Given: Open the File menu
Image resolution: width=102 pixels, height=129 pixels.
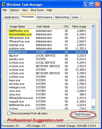Looking at the screenshot, I should tap(5, 10).
